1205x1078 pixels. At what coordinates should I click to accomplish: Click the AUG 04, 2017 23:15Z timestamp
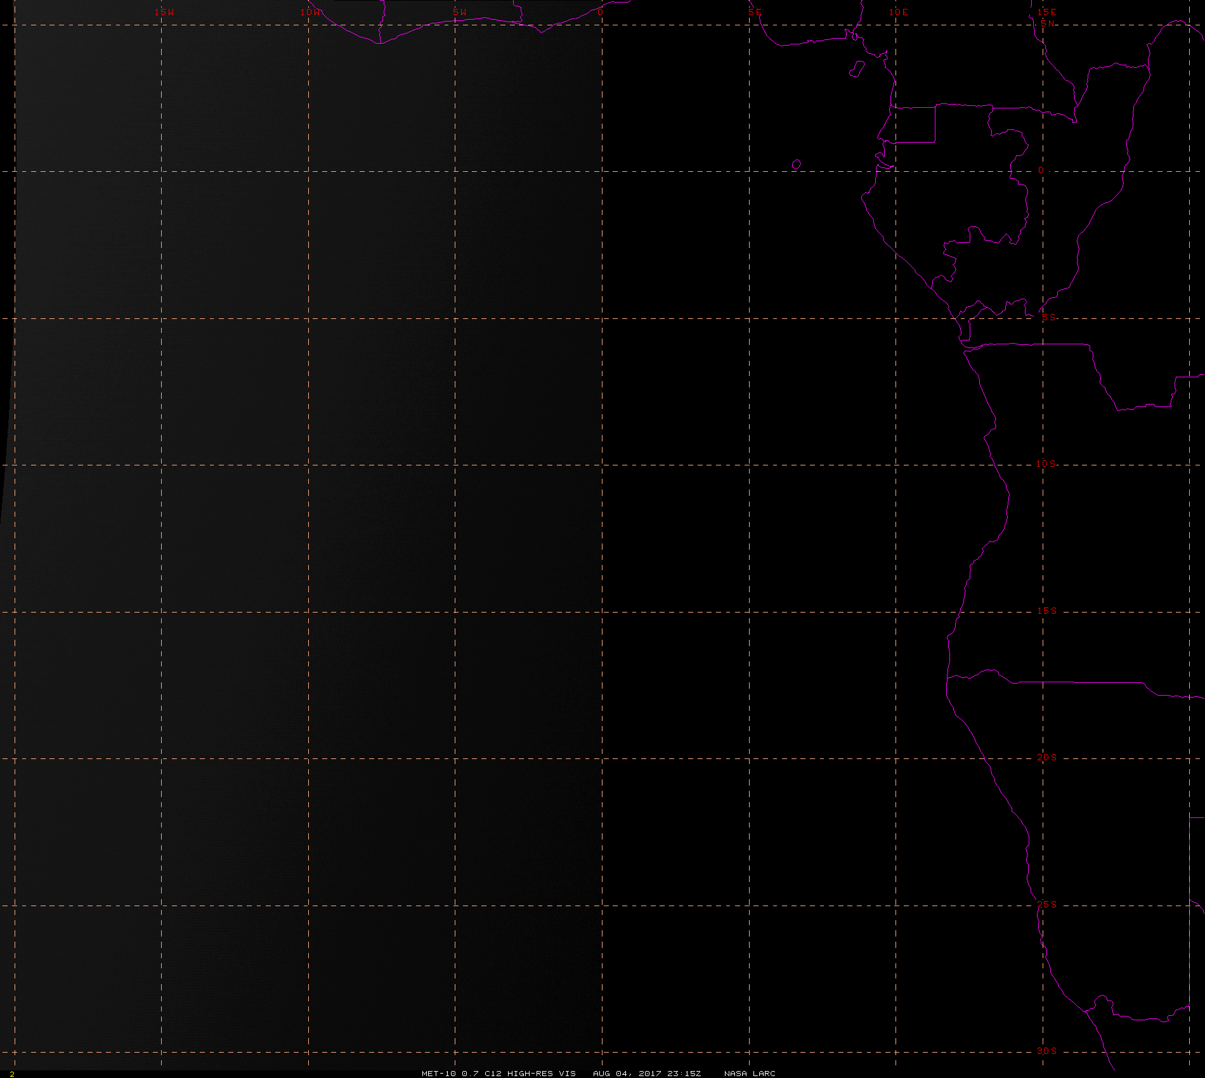(x=647, y=1073)
